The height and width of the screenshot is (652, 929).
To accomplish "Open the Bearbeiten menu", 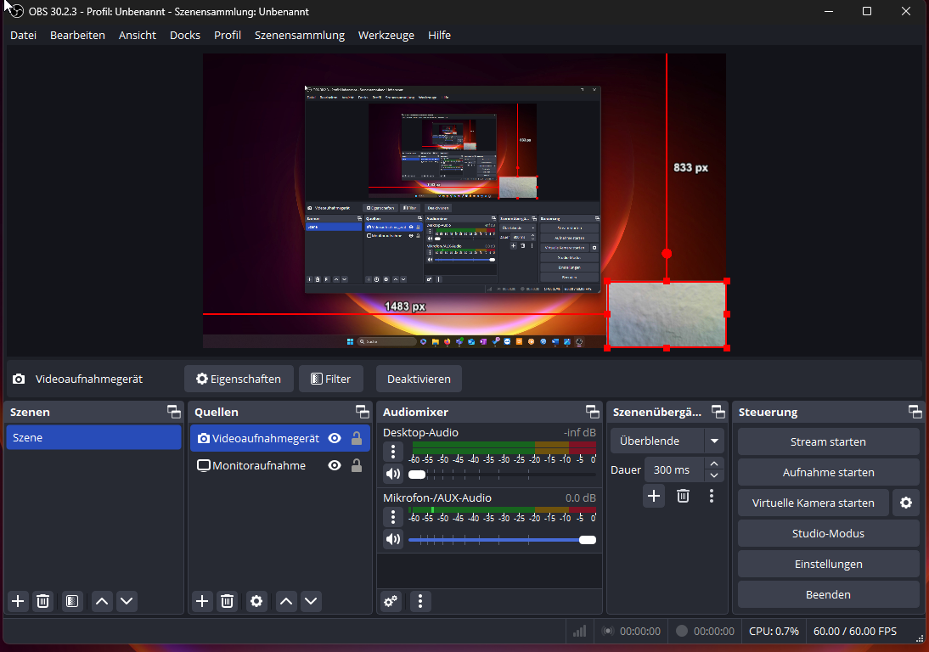I will 77,35.
